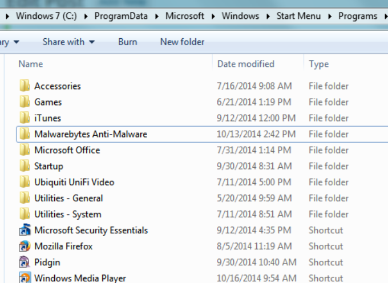Click the Utilities - System folder icon
This screenshot has height=283, width=388.
(25, 214)
